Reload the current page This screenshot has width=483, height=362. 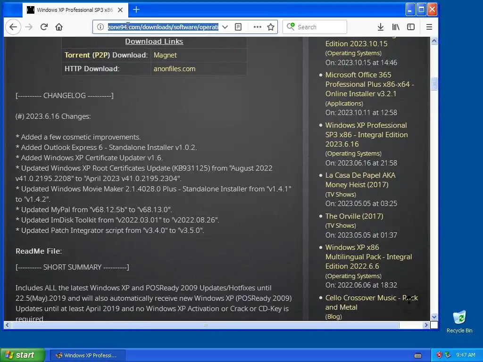[x=44, y=27]
